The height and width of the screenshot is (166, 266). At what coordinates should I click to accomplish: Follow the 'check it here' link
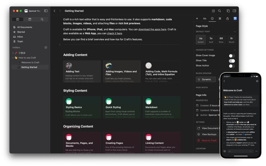tap(115, 34)
